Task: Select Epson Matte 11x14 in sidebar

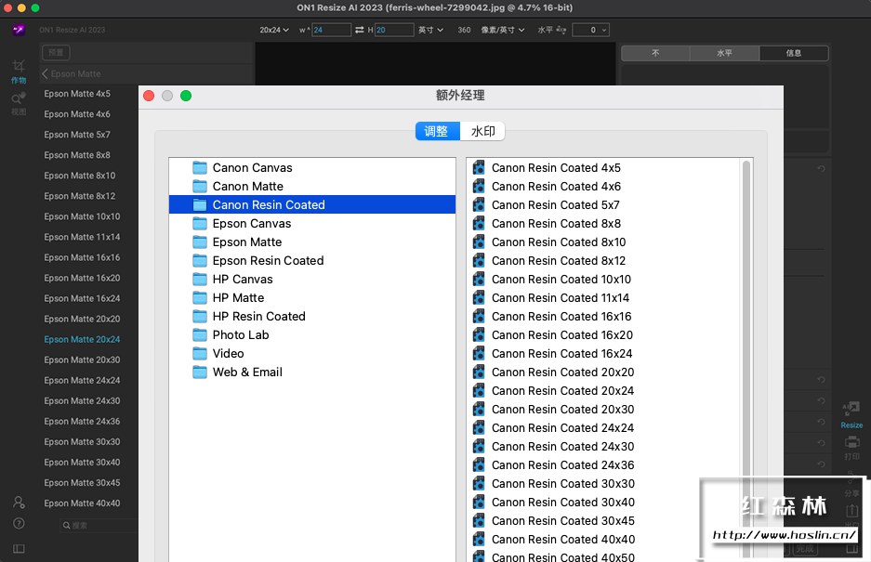Action: [x=82, y=237]
